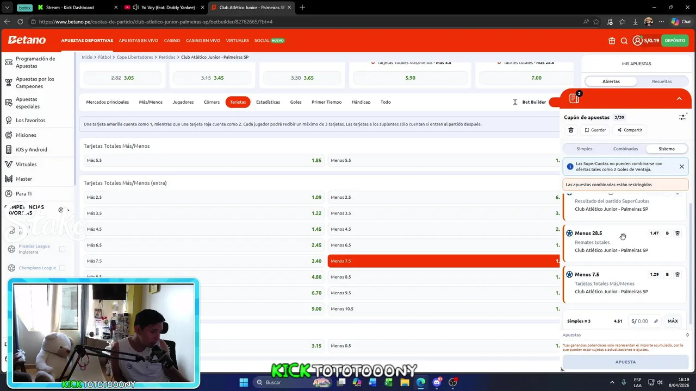This screenshot has width=696, height=391.
Task: Click the Betano logo
Action: (x=27, y=40)
